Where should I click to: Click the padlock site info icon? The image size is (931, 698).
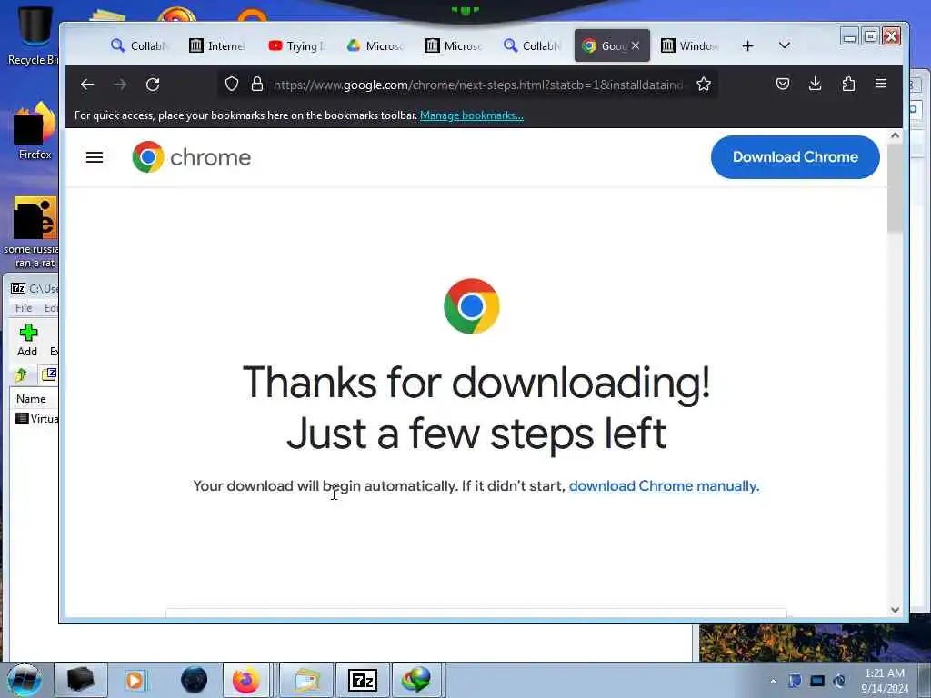coord(257,85)
